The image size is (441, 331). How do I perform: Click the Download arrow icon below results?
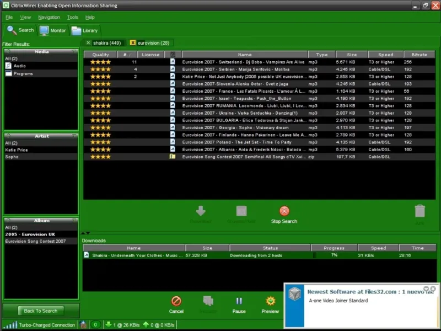click(201, 211)
